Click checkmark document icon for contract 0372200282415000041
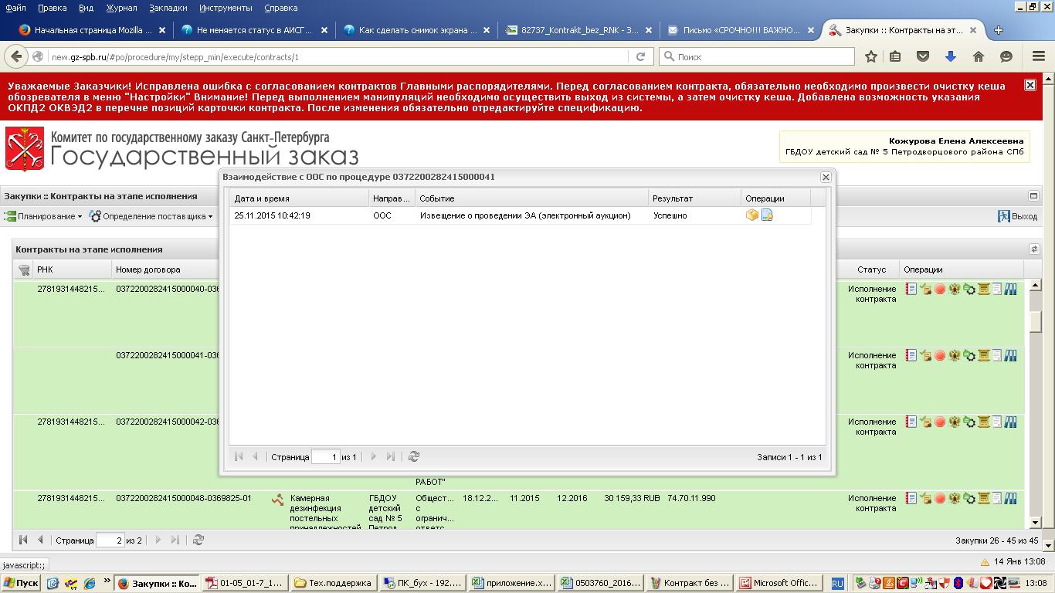1055x593 pixels. click(x=925, y=355)
